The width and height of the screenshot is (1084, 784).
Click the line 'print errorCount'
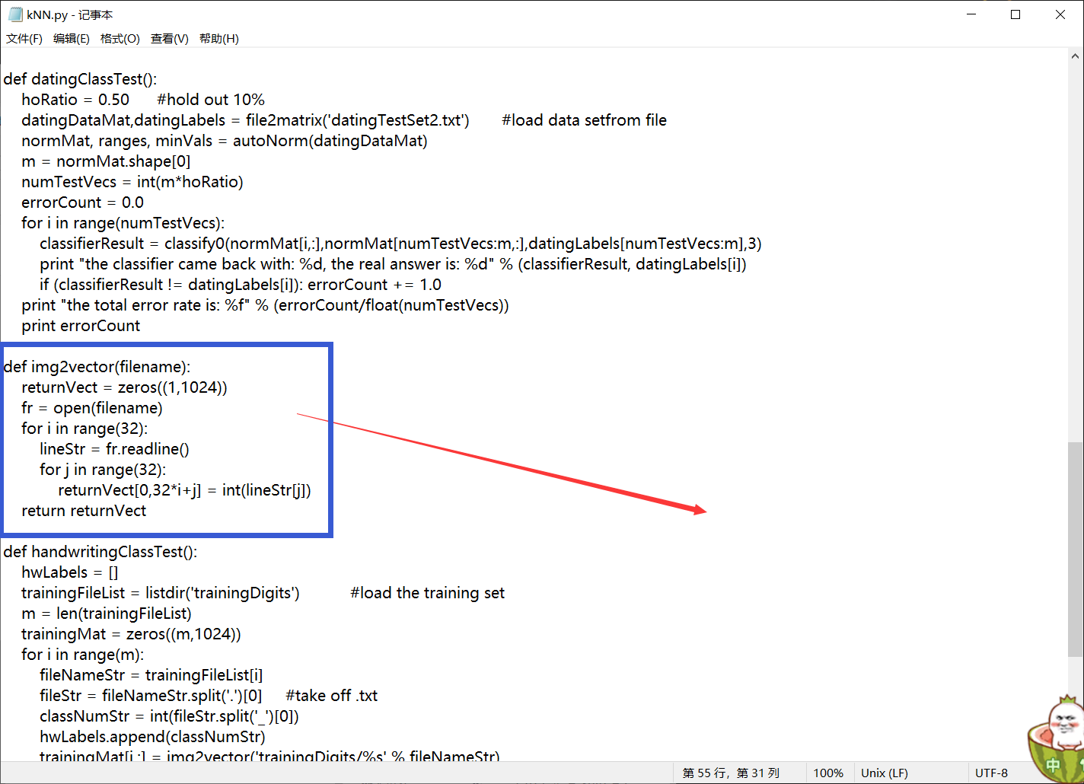(x=81, y=326)
